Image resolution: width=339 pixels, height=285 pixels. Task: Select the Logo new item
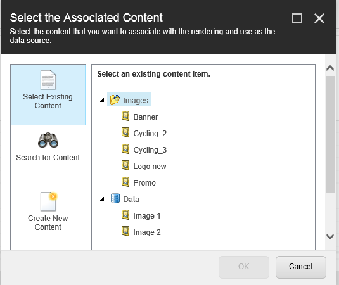click(150, 167)
